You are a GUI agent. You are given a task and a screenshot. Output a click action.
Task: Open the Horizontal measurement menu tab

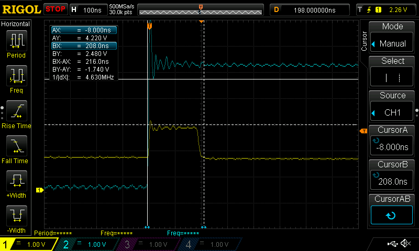pyautogui.click(x=16, y=24)
